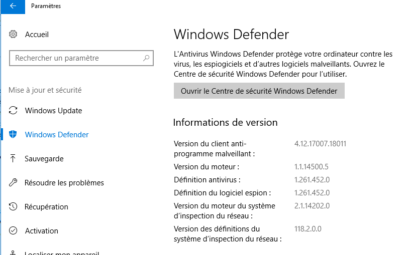Click the Résoudre les problèmes wrench icon
The width and height of the screenshot is (411, 255).
pos(13,182)
